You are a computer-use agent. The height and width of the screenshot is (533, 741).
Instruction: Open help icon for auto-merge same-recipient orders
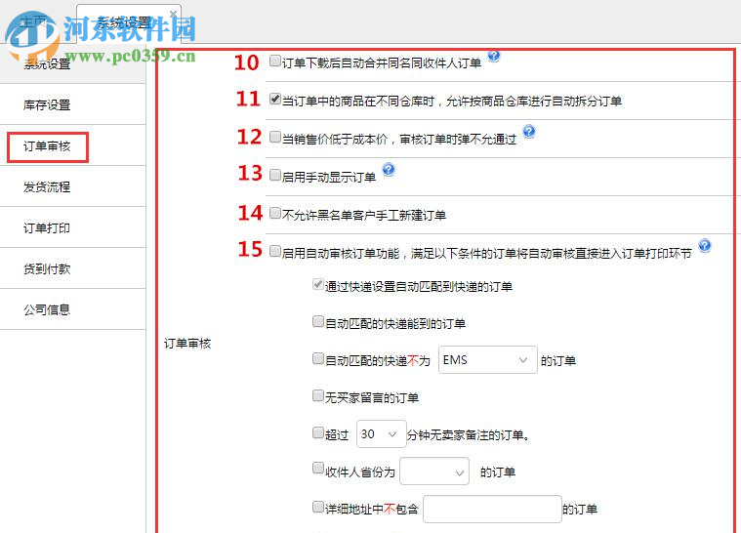click(x=494, y=57)
